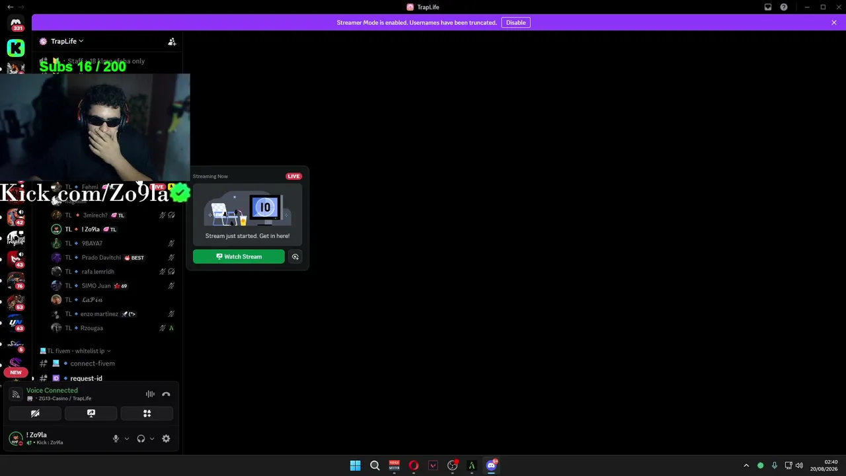
Task: Select voice member 3mirech?
Action: coord(112,215)
